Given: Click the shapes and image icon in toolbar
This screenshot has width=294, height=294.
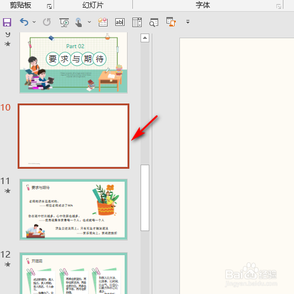Looking at the screenshot, I should [x=103, y=22].
